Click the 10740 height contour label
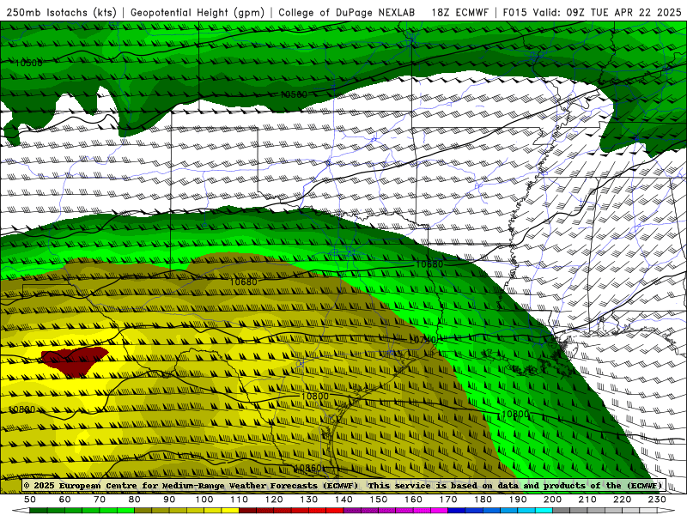 click(x=423, y=339)
